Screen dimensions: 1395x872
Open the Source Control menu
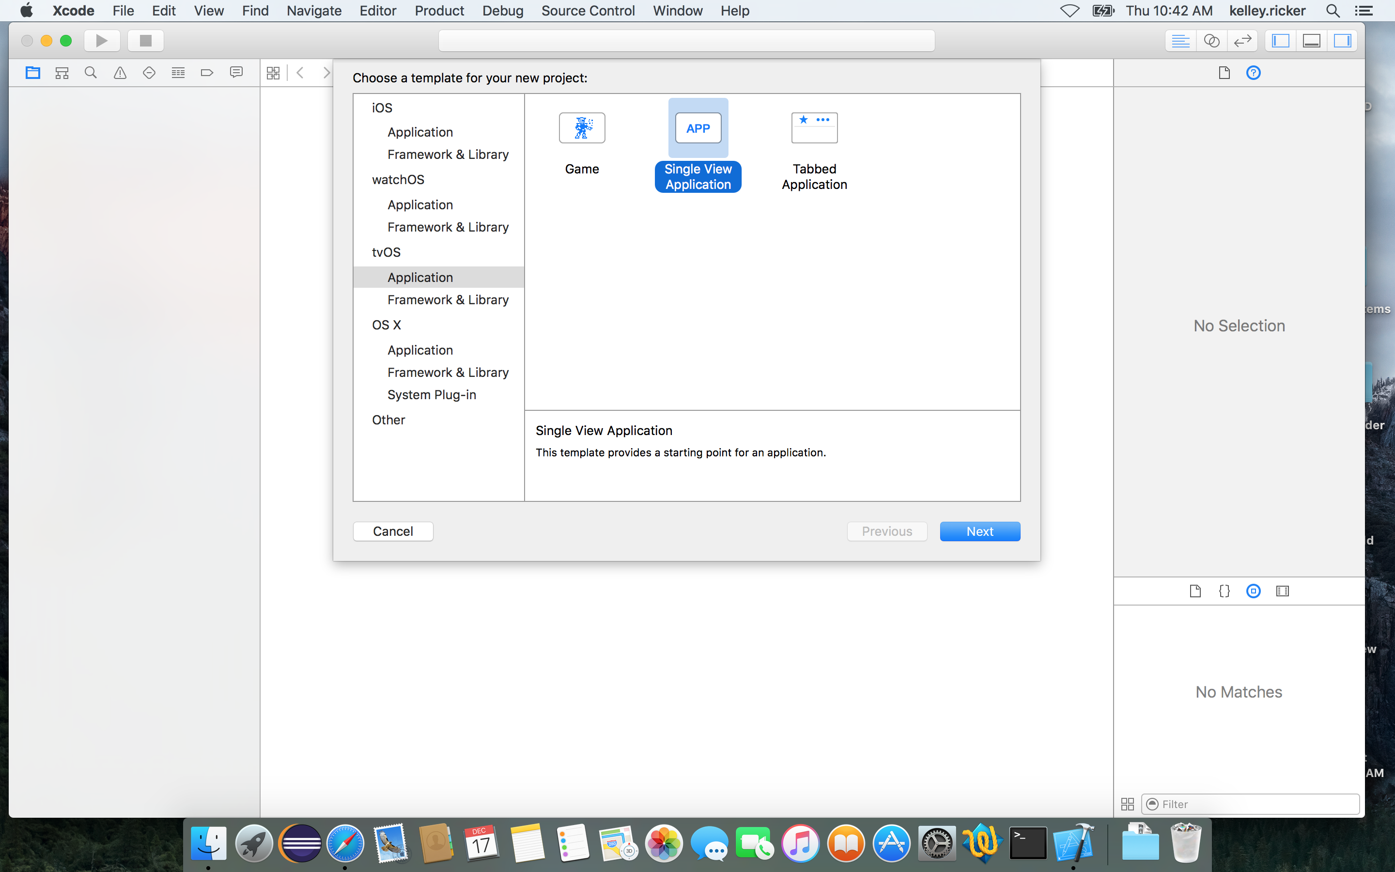pyautogui.click(x=588, y=10)
